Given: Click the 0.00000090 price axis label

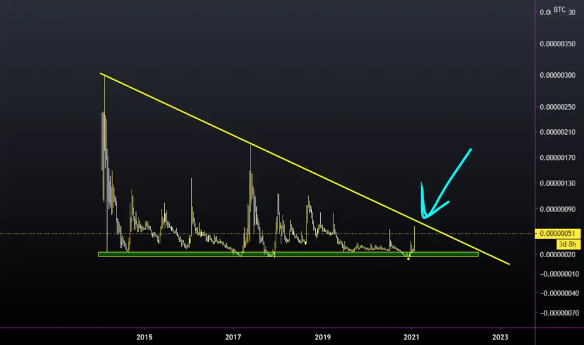Looking at the screenshot, I should [x=558, y=210].
